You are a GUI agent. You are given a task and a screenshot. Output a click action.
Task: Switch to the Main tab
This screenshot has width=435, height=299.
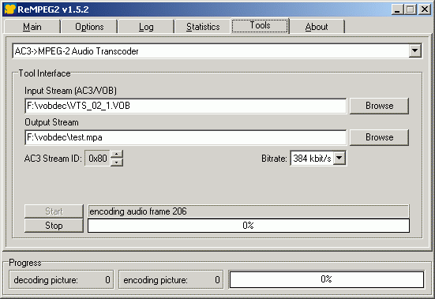[32, 27]
